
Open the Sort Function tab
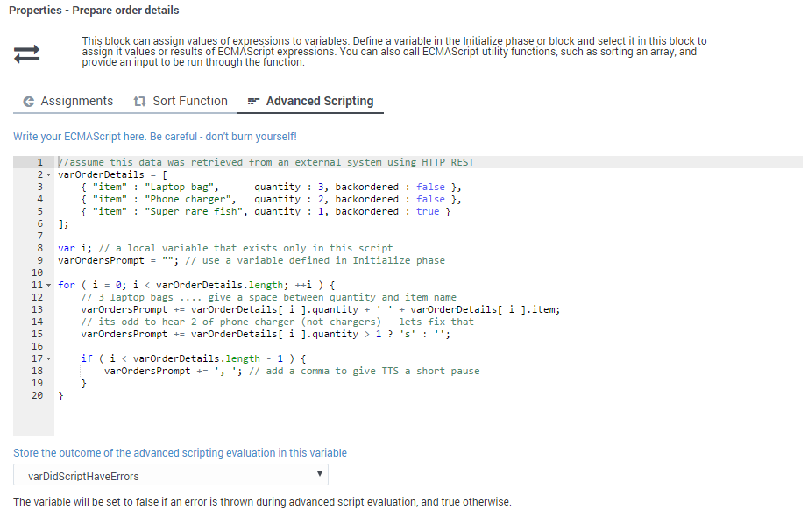(189, 102)
